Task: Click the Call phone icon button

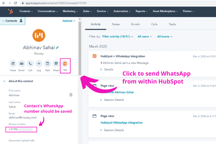Action: [30, 63]
